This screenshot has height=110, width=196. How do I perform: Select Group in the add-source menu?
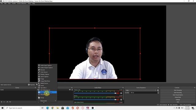click(x=47, y=98)
